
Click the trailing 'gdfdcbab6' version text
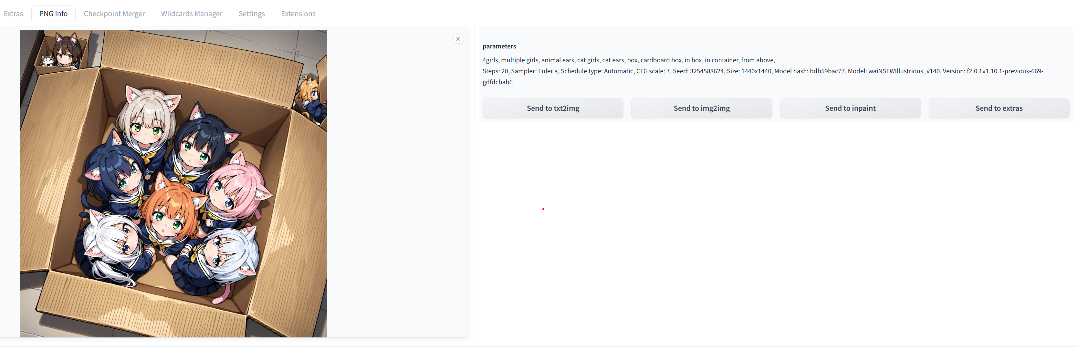497,82
